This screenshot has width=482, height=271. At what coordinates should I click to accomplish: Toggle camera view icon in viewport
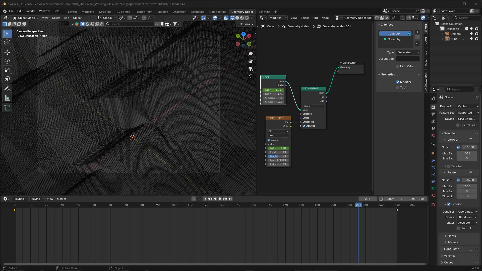(x=251, y=69)
